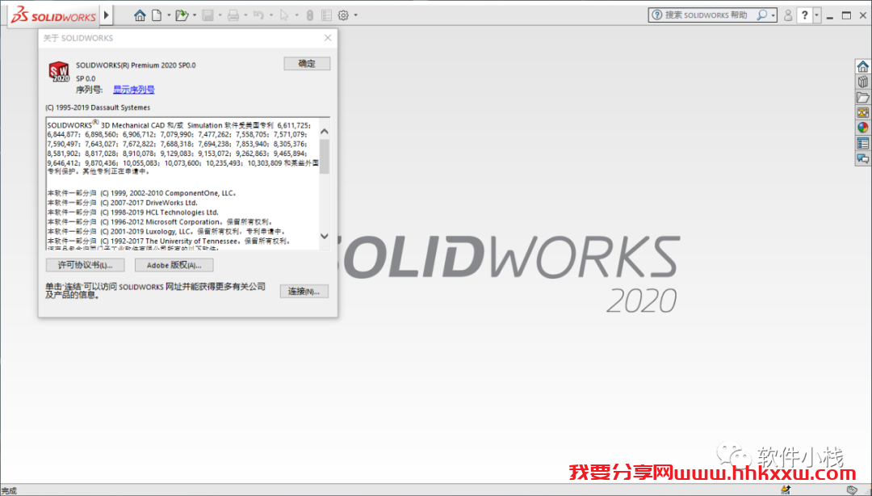The width and height of the screenshot is (872, 496).
Task: Click the tag icon in the status bar
Action: pos(852,490)
